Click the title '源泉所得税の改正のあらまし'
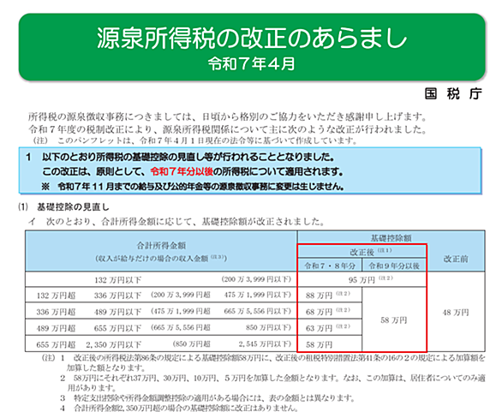The image size is (502, 412). (252, 38)
